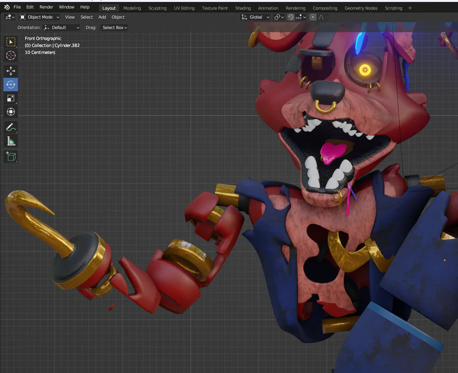The width and height of the screenshot is (458, 373).
Task: Switch to the Shading workspace tab
Action: (x=243, y=8)
